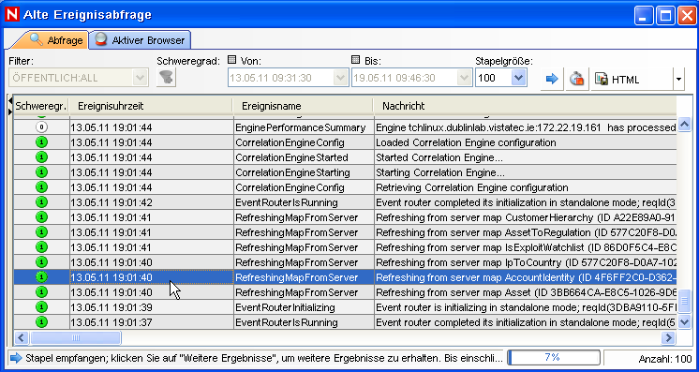The height and width of the screenshot is (372, 699).
Task: Click vertical scrollbar up arrow
Action: pos(684,124)
